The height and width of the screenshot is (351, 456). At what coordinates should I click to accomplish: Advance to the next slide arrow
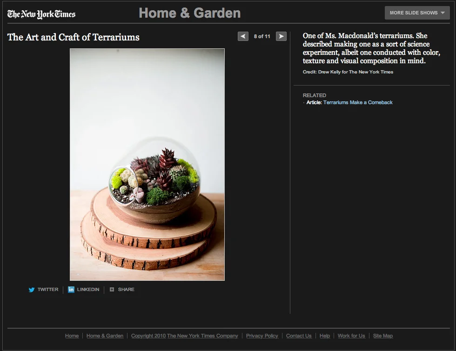[281, 36]
